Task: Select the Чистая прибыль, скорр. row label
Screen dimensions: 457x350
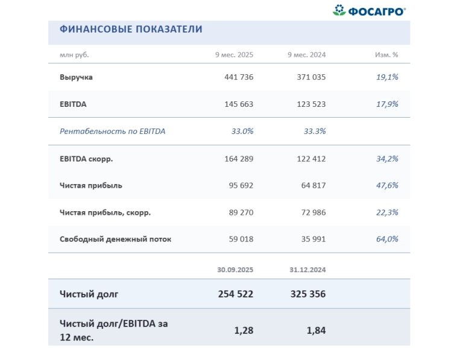Action: (105, 212)
